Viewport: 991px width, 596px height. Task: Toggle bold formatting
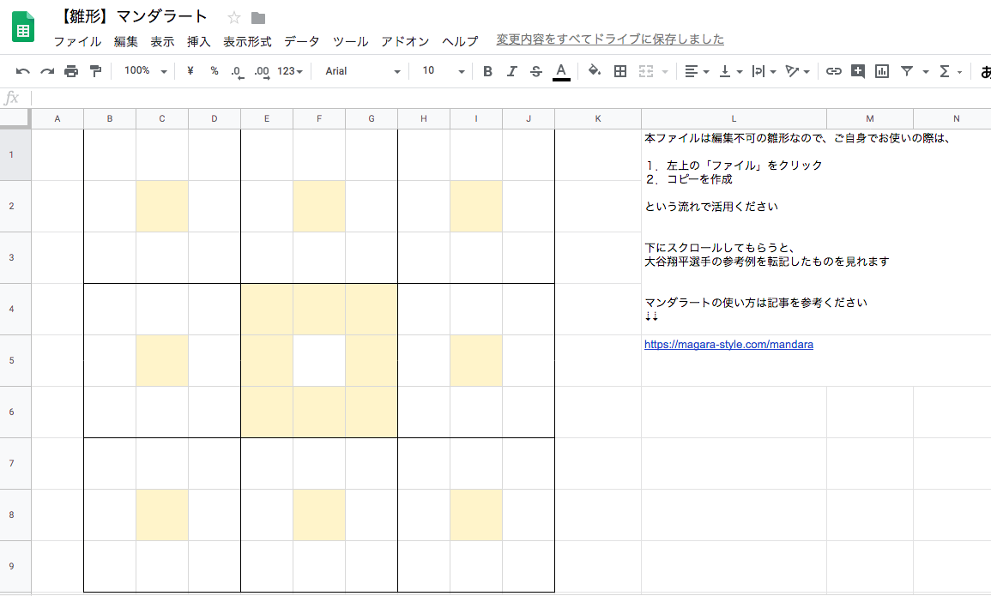pos(487,71)
